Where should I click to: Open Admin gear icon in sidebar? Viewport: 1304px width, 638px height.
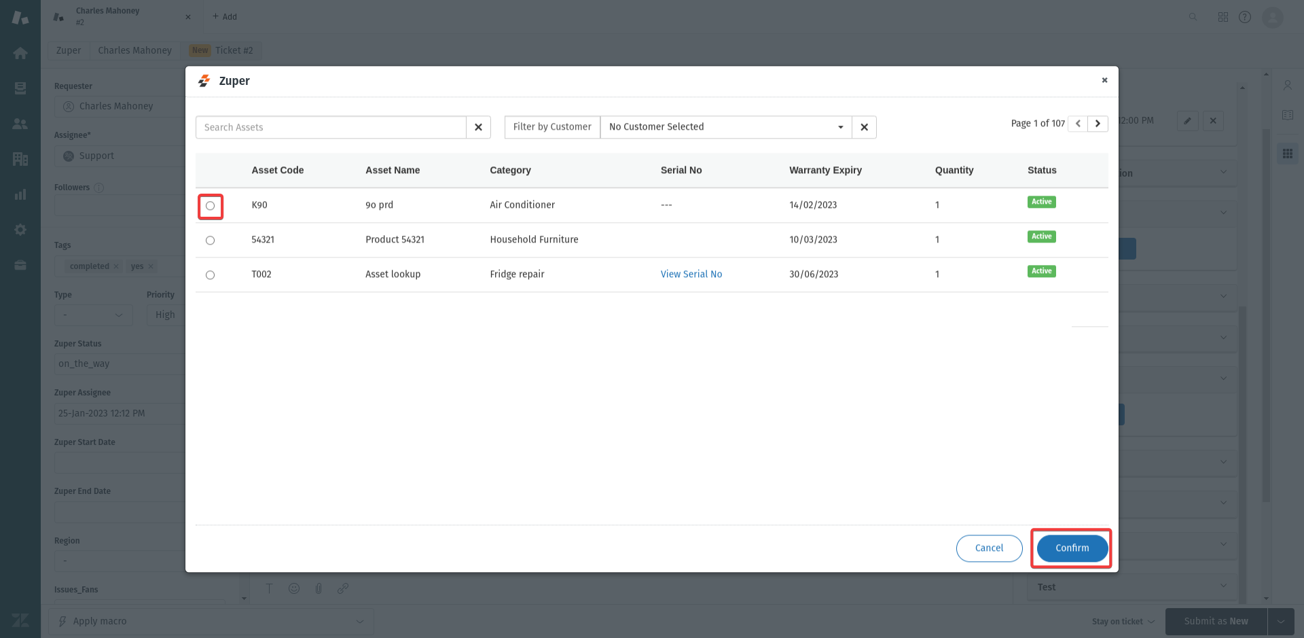click(20, 230)
